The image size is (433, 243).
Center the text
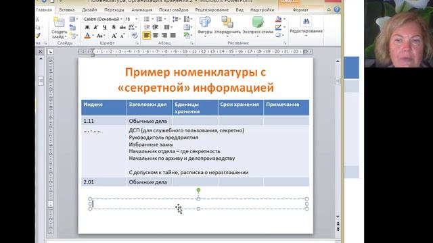156,35
